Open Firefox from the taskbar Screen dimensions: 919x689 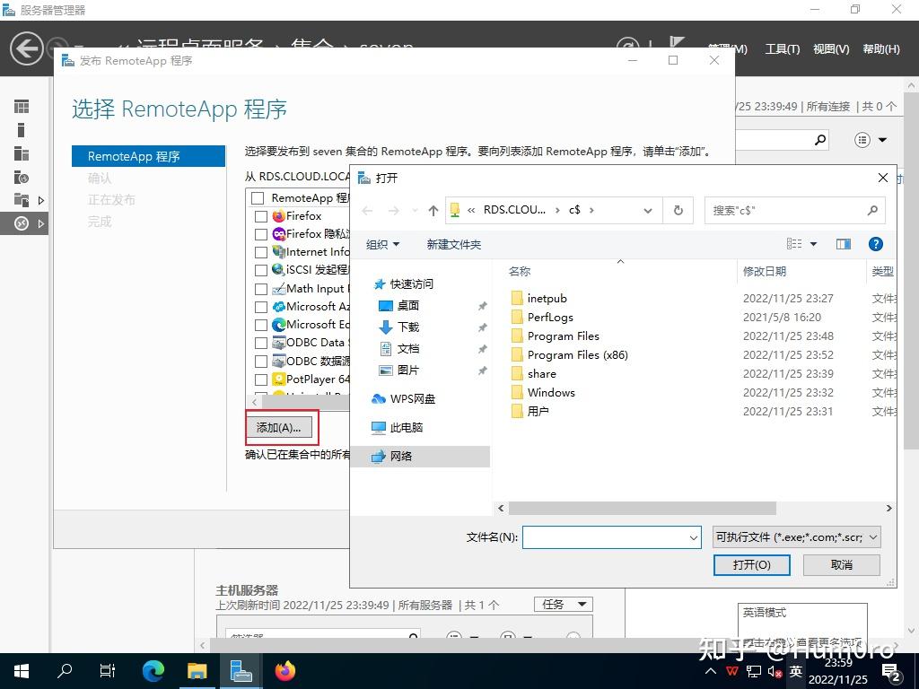(285, 670)
